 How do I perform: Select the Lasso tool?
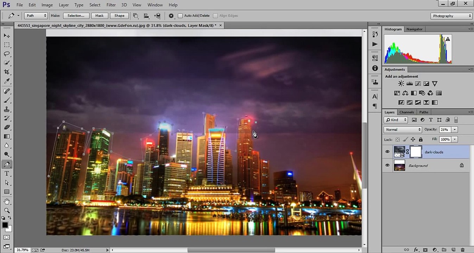point(7,54)
